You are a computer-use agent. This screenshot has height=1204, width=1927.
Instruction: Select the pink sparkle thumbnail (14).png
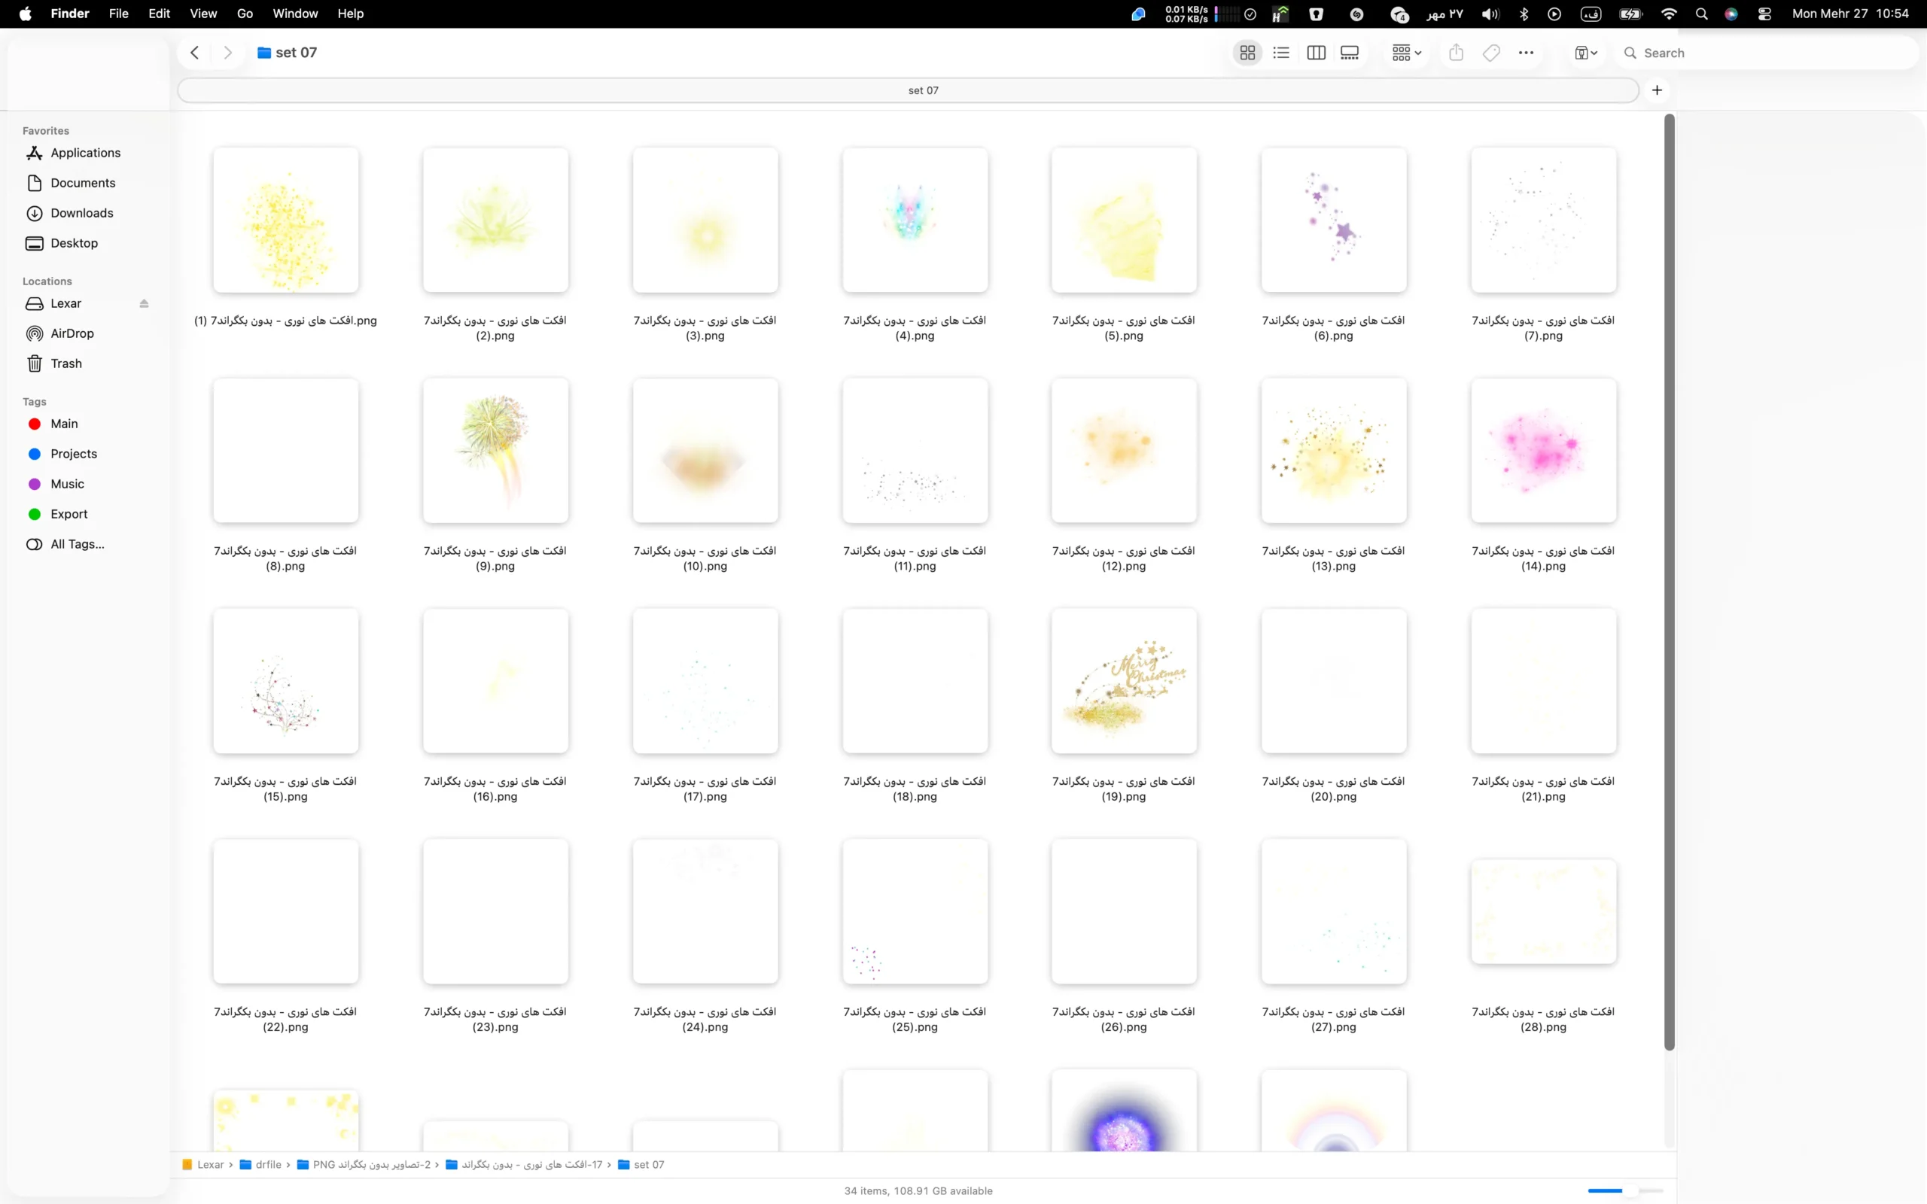coord(1543,451)
